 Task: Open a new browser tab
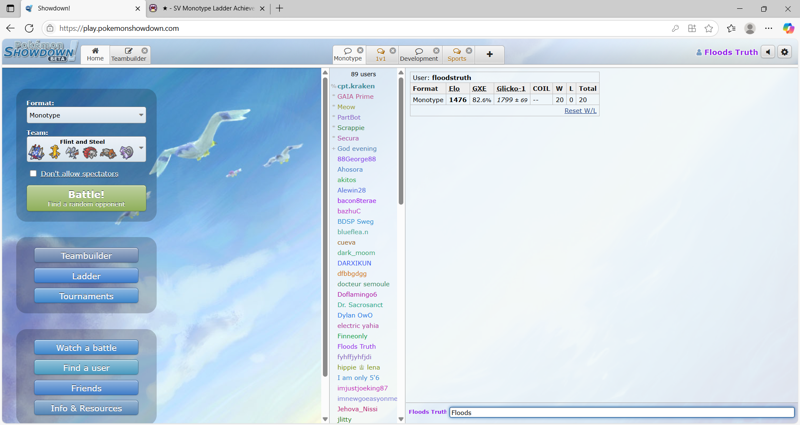[x=280, y=8]
